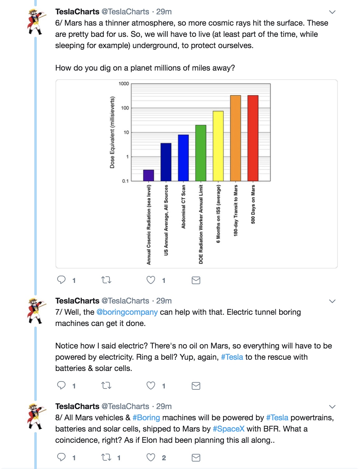The height and width of the screenshot is (469, 359).
Task: Open the #Boring hashtag in tweet 8/
Action: pyautogui.click(x=146, y=417)
